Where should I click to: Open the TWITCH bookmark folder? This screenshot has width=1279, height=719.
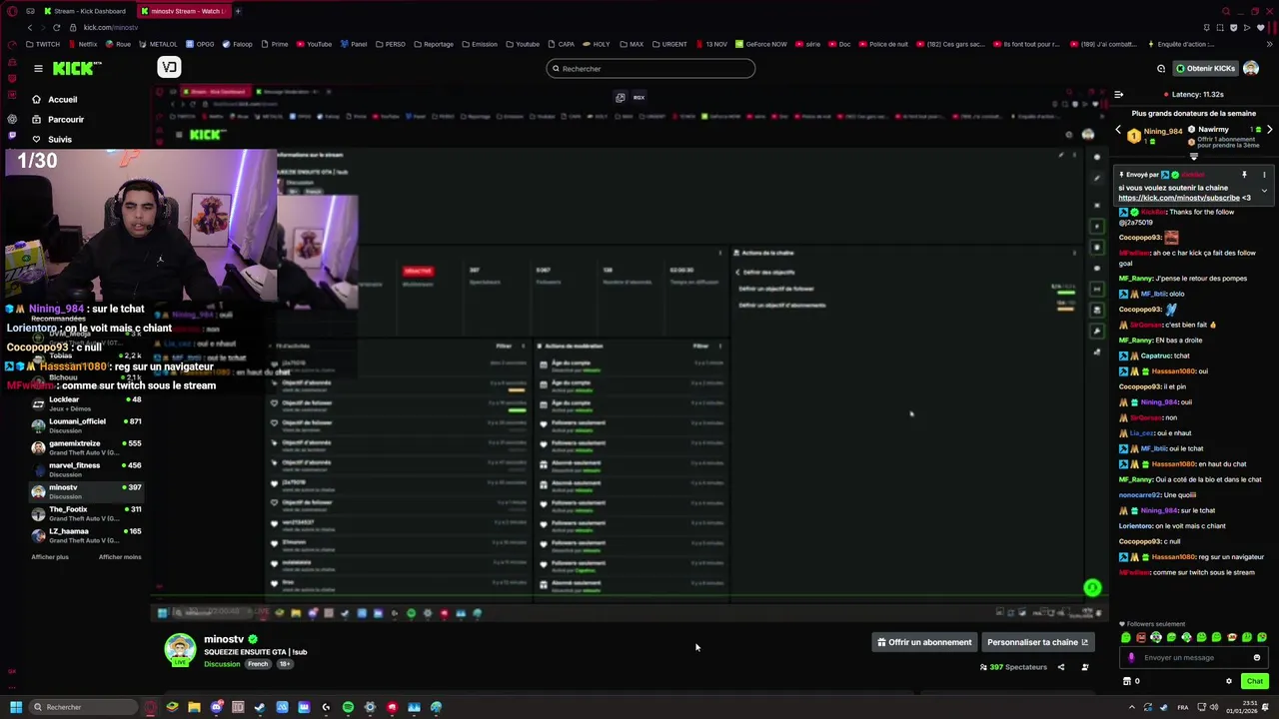pos(43,44)
